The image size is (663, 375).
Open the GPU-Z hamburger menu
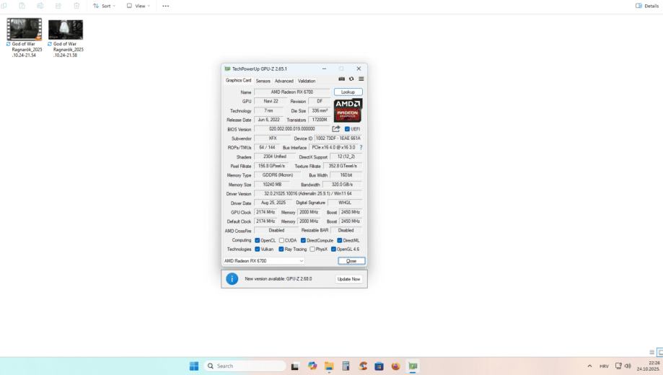[x=361, y=79]
